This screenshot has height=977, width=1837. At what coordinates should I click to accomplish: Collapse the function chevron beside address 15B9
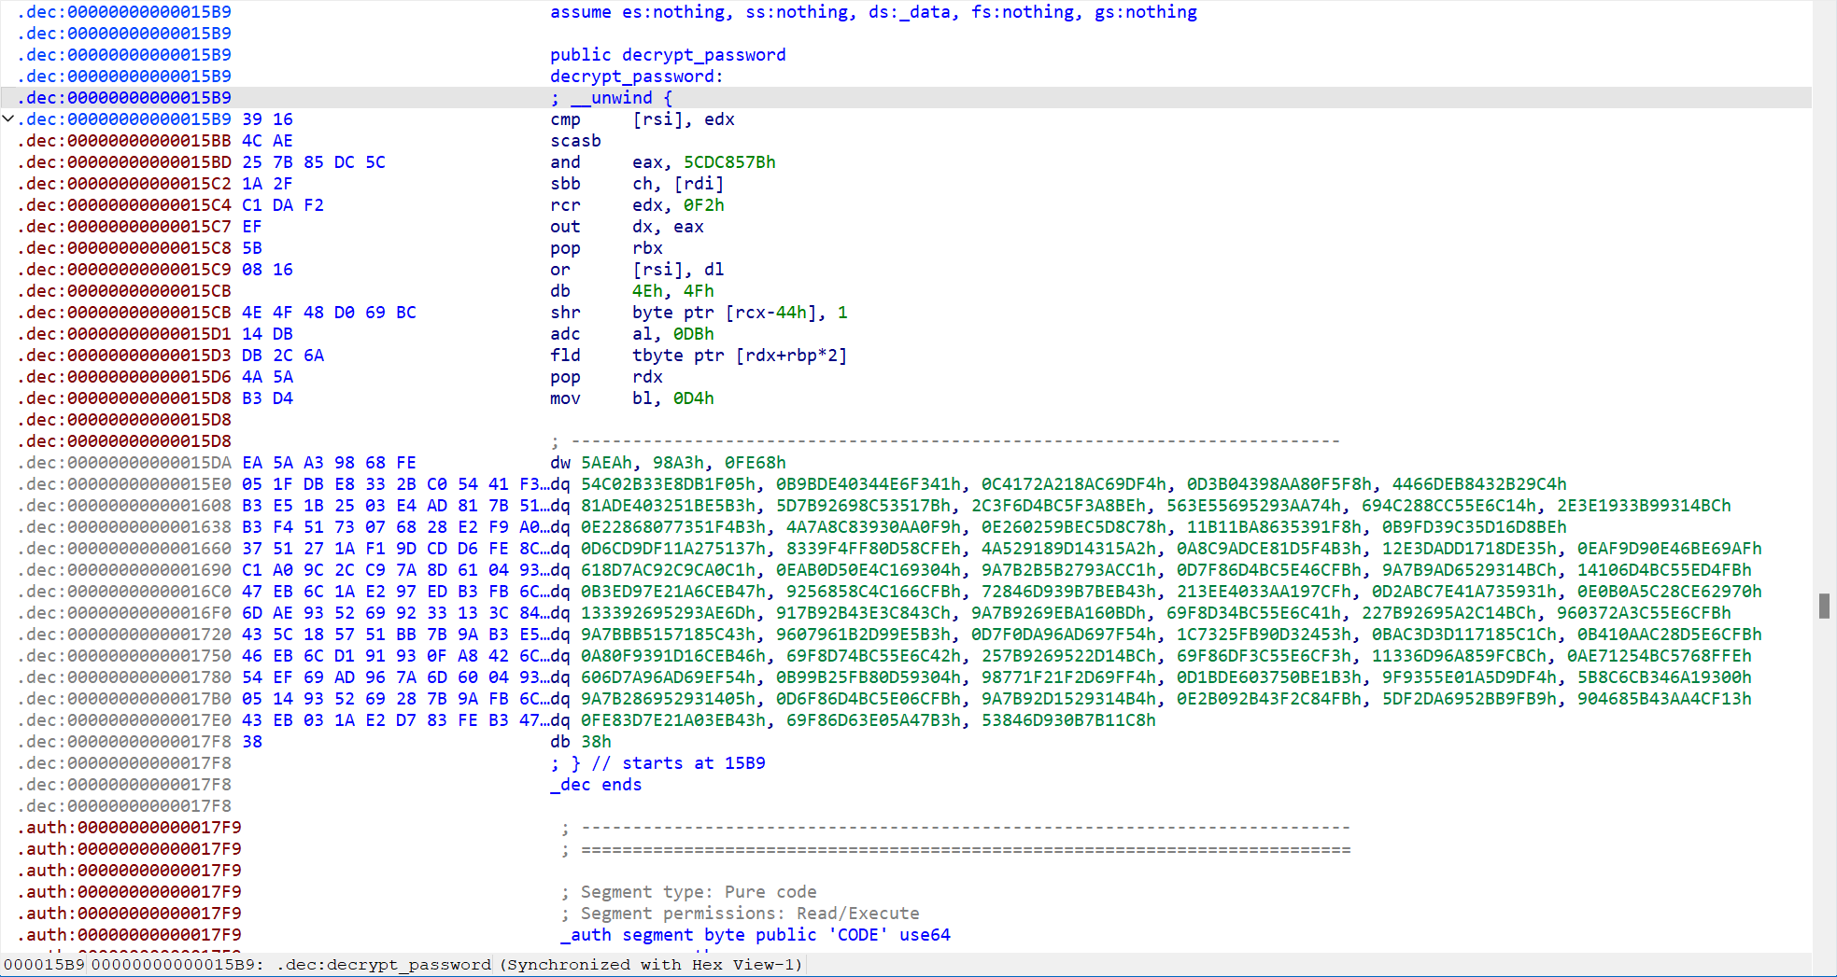[x=8, y=119]
